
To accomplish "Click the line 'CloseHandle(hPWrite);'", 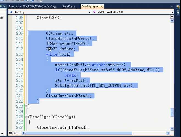I will tap(70, 39).
